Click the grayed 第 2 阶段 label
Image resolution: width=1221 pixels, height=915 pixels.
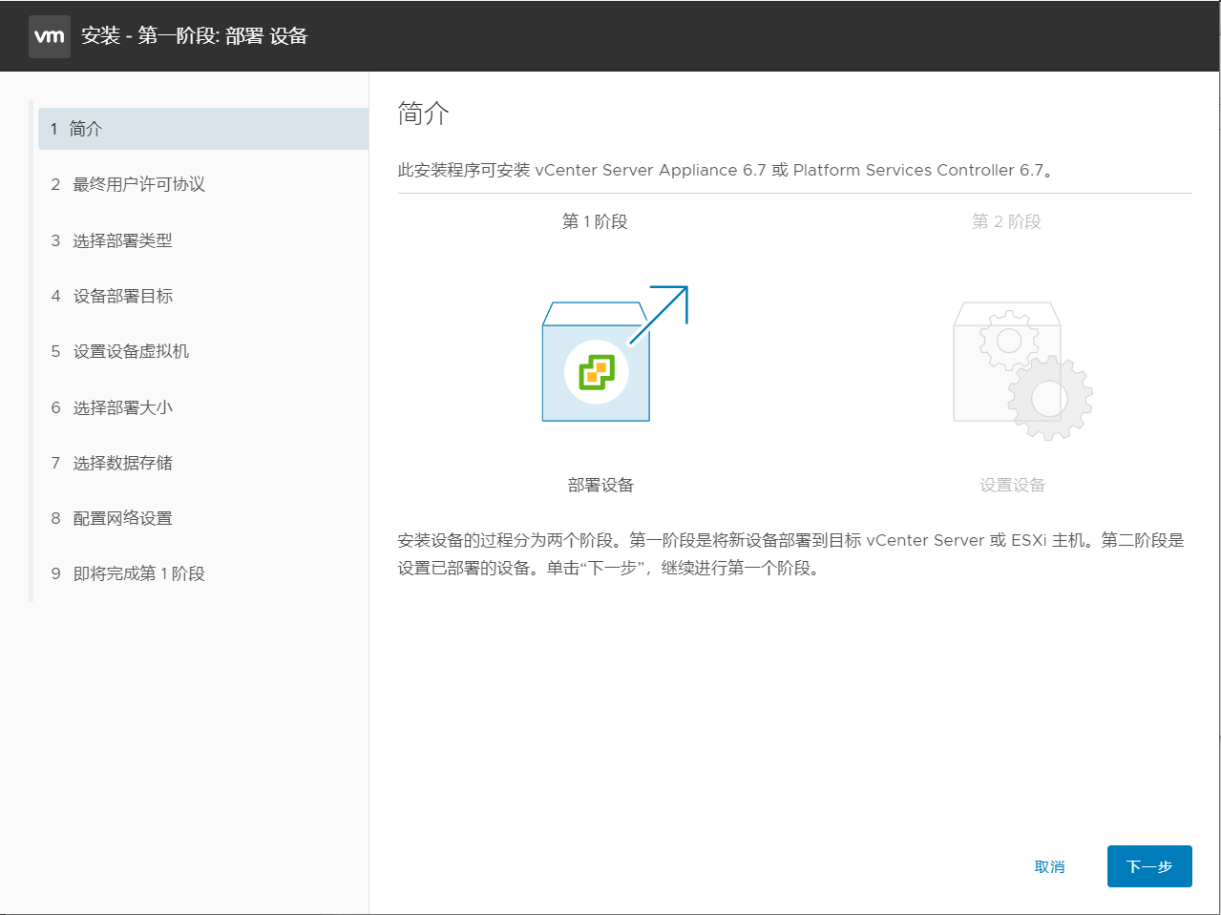(1006, 220)
